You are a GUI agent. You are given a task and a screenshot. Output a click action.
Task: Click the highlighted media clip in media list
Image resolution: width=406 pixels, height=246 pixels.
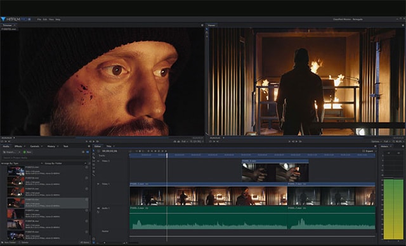point(48,203)
